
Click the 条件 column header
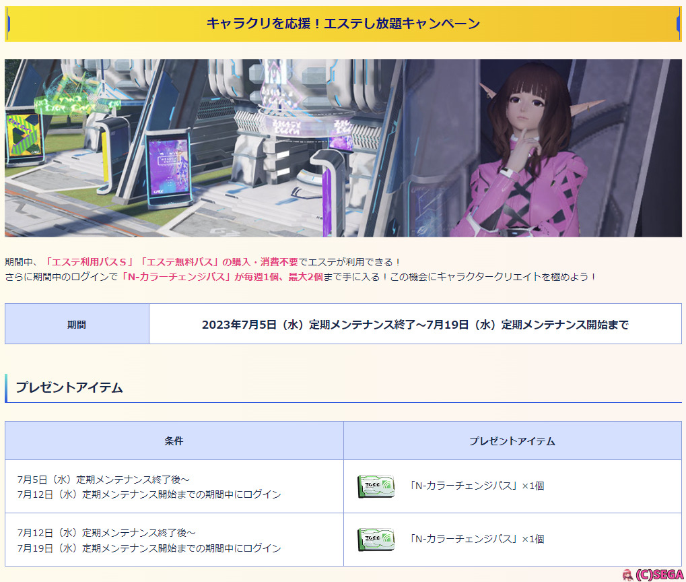pyautogui.click(x=174, y=441)
